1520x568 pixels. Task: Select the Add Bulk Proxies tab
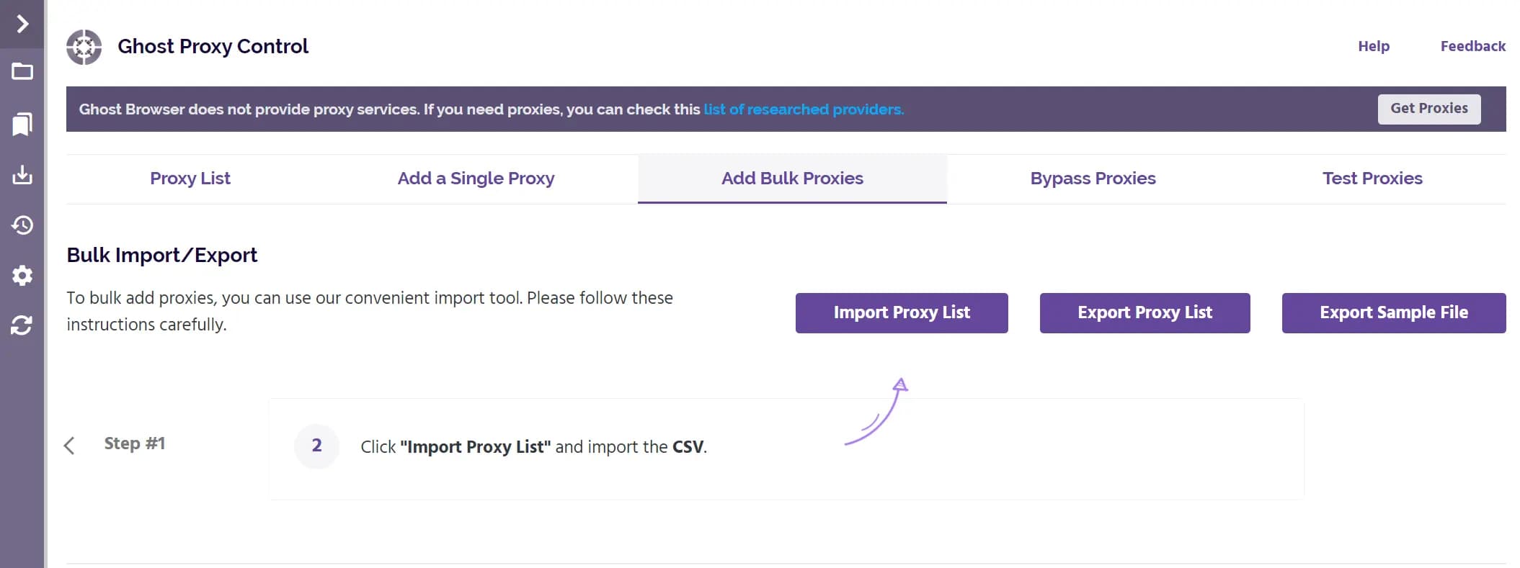[x=791, y=178]
